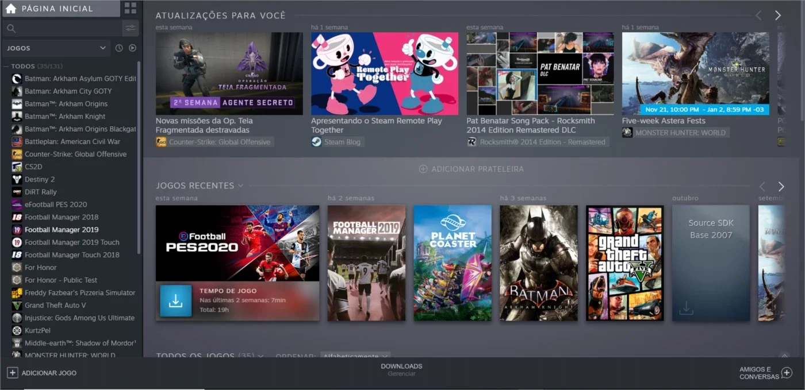The height and width of the screenshot is (390, 805).
Task: Select Freddy Fazbear's Pizzeria Simulator
Action: [80, 292]
